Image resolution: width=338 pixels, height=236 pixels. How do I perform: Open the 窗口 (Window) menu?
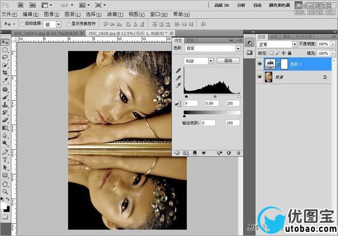(x=159, y=15)
